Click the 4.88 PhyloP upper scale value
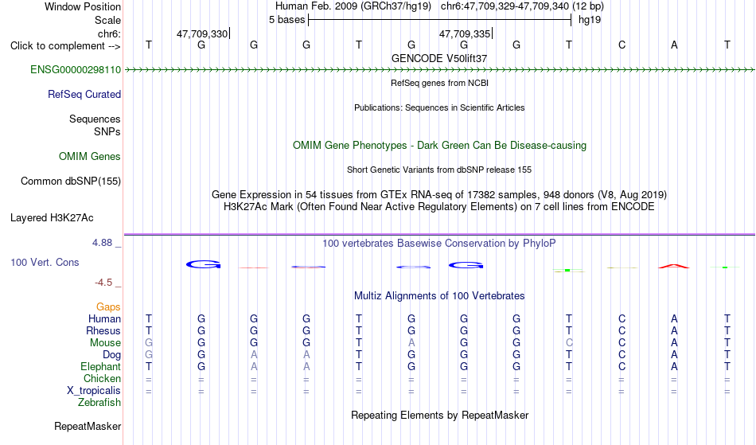756x445 pixels. click(x=102, y=243)
